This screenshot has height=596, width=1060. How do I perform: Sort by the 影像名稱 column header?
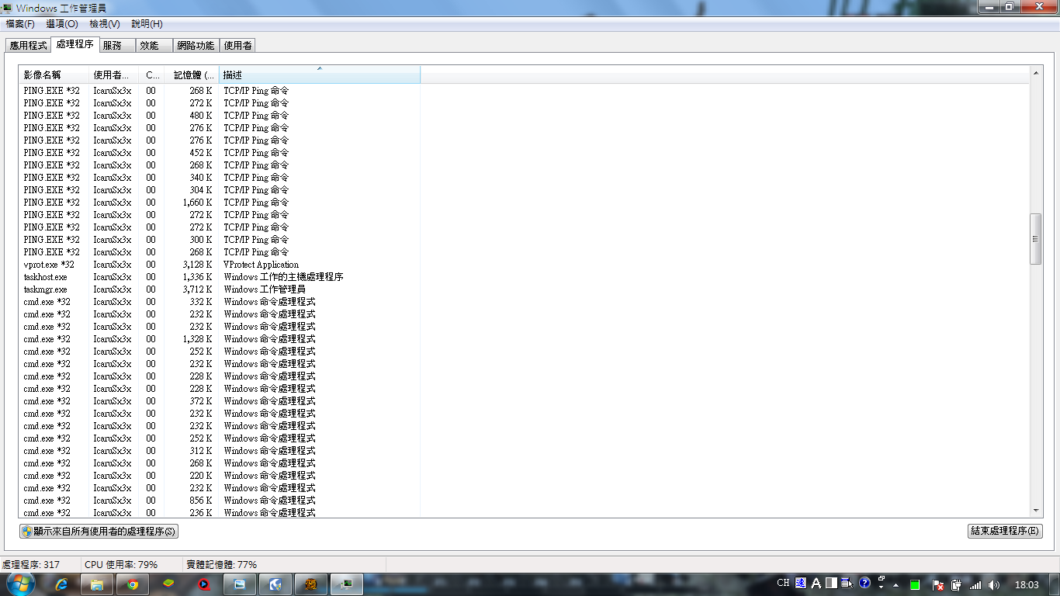[x=54, y=75]
